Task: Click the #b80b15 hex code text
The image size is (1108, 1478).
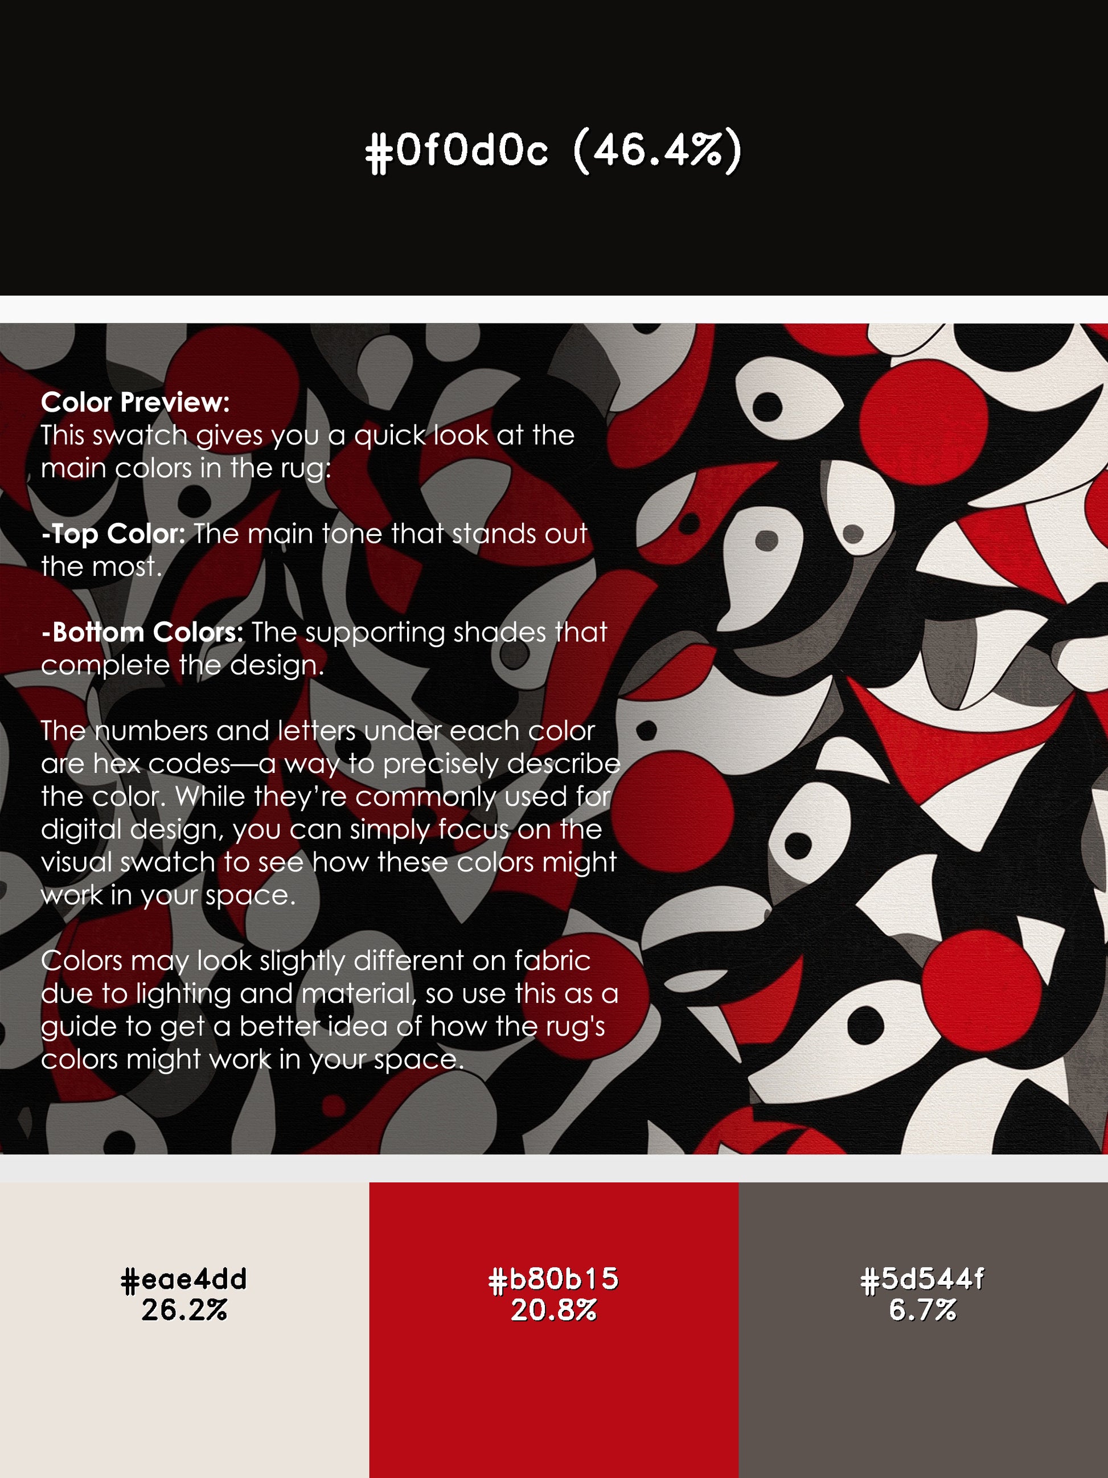Action: [x=553, y=1279]
